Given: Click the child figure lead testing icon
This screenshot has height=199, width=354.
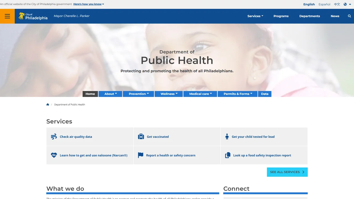Looking at the screenshot, I should click(x=227, y=137).
